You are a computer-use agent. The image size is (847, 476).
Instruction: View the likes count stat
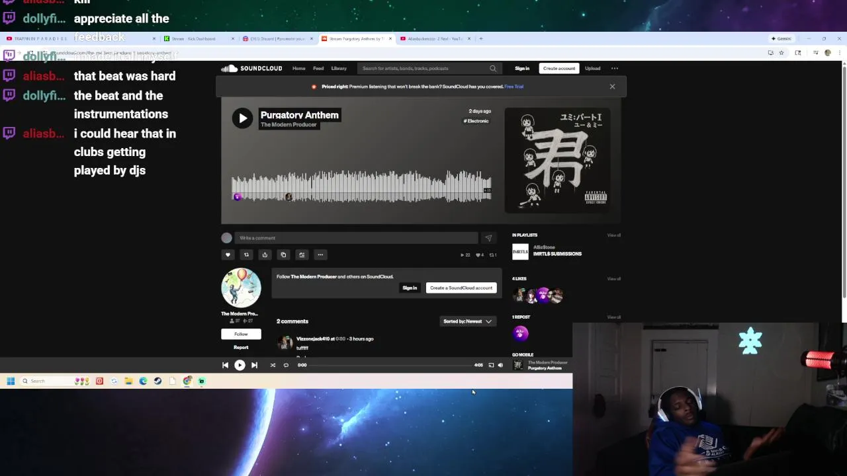point(480,255)
